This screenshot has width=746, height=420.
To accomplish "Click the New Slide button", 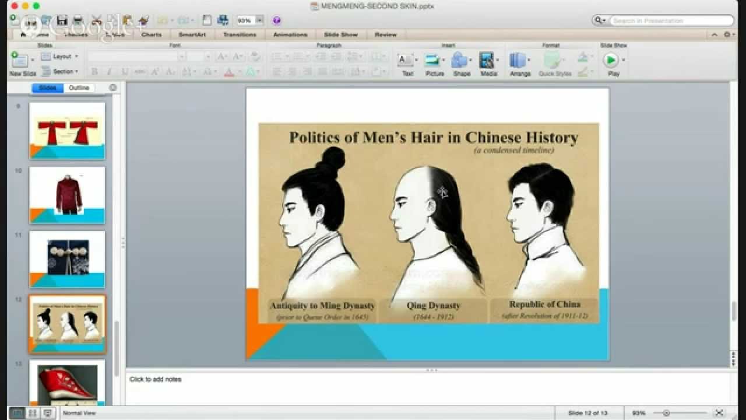I will click(20, 60).
